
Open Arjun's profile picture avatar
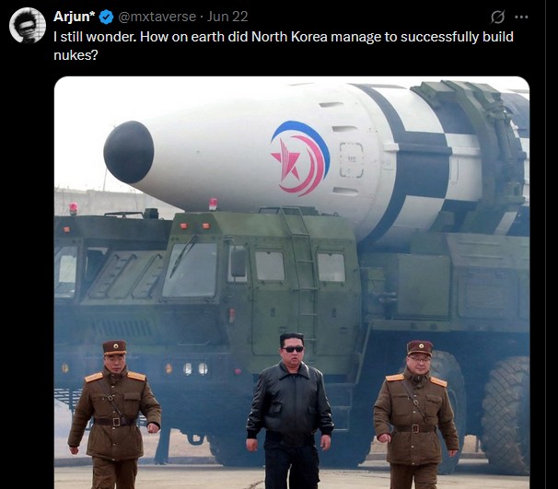click(28, 25)
